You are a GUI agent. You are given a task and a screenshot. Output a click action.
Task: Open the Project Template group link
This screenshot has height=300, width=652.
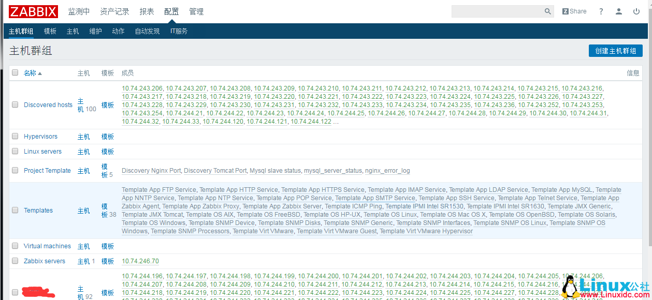point(47,171)
